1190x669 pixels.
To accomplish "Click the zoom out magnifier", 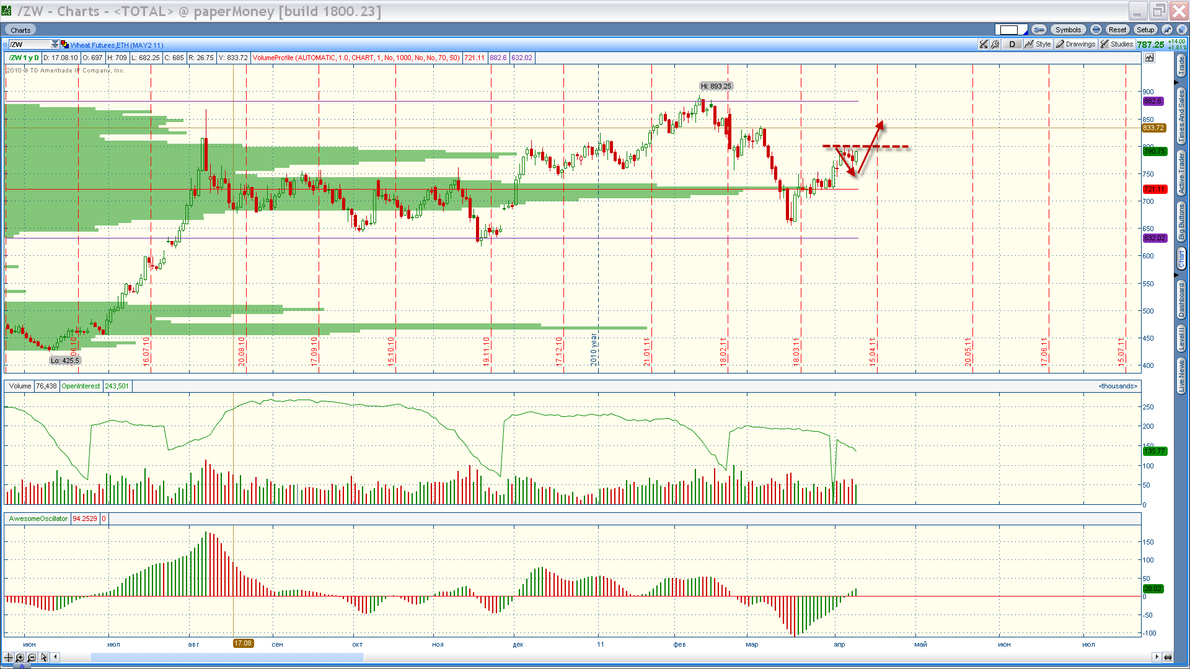I will coord(32,657).
